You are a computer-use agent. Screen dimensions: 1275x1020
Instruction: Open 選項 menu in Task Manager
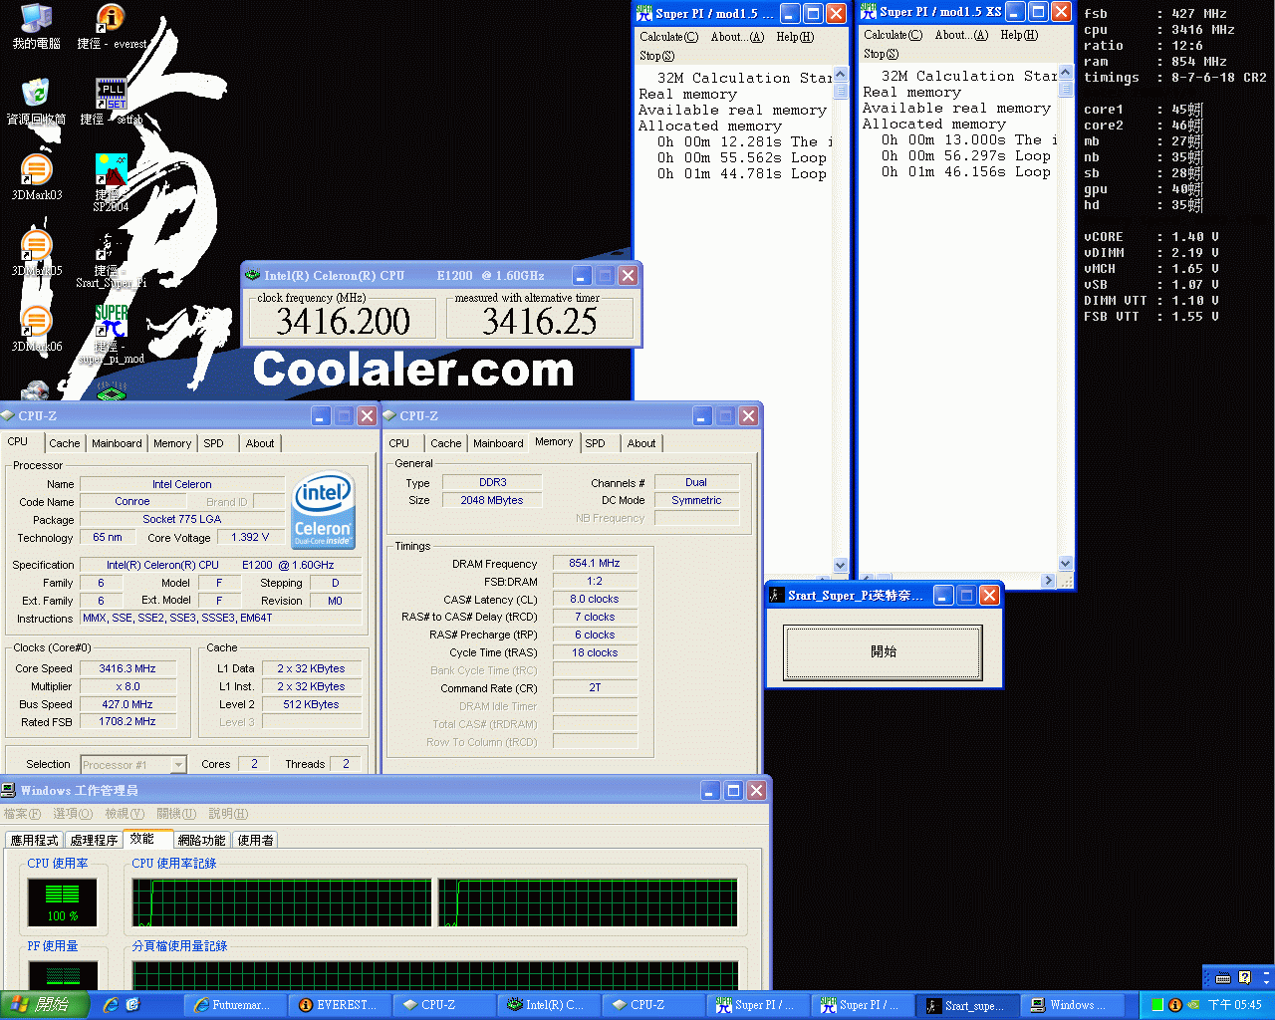coord(72,814)
